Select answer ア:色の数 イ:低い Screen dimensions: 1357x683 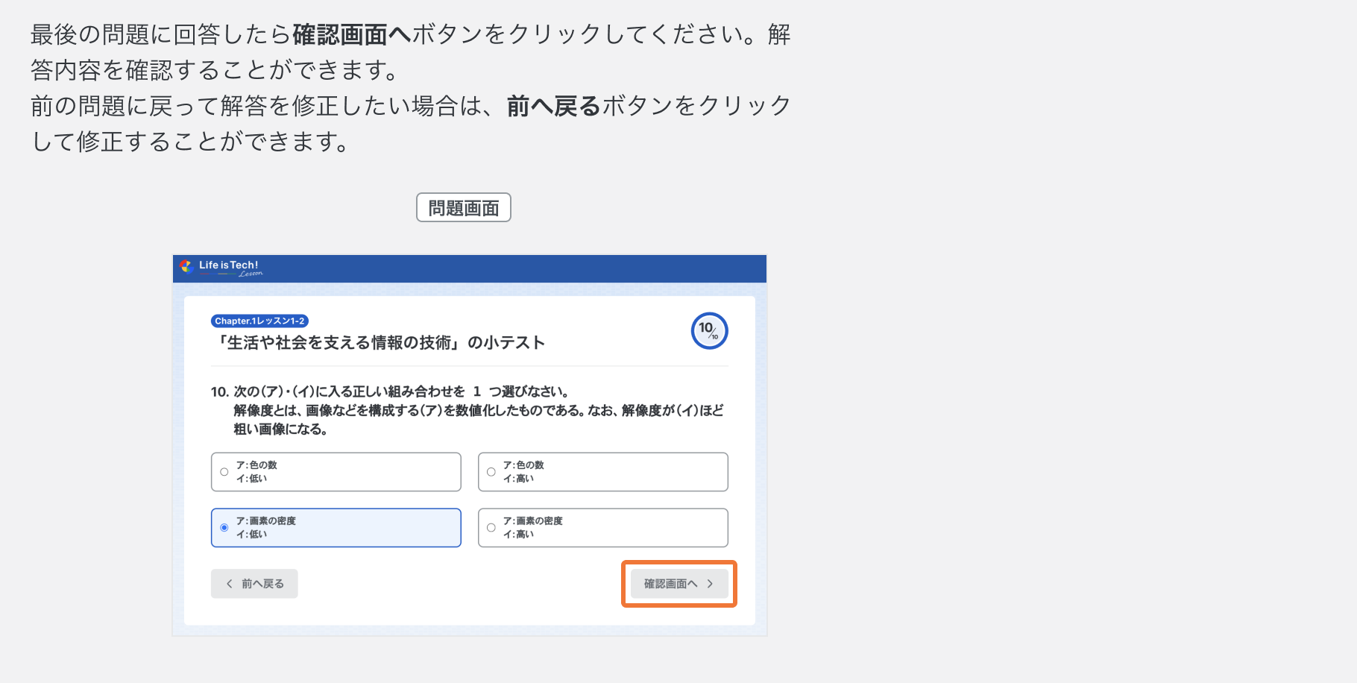click(x=336, y=471)
